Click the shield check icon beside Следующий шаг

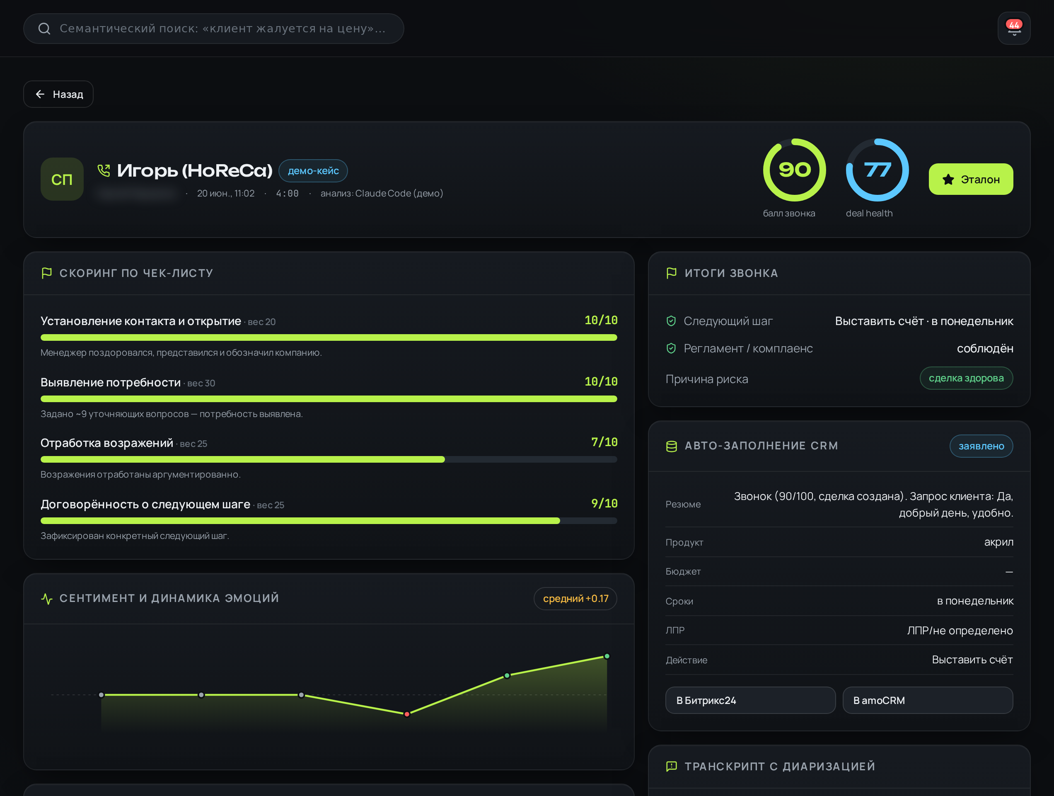671,321
